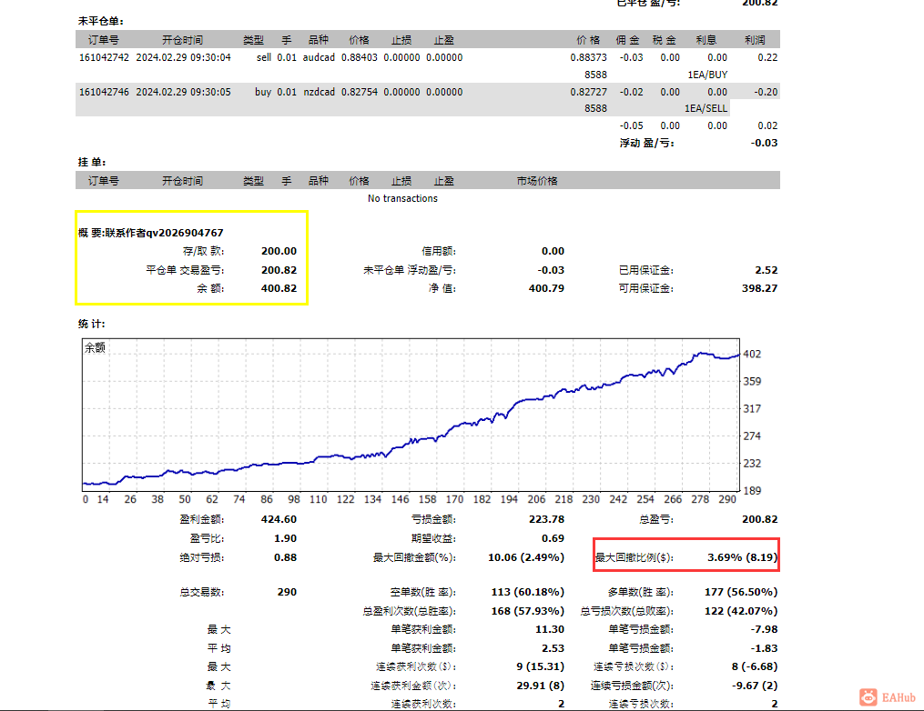The height and width of the screenshot is (711, 924).
Task: Click the sell type cell
Action: click(x=264, y=57)
